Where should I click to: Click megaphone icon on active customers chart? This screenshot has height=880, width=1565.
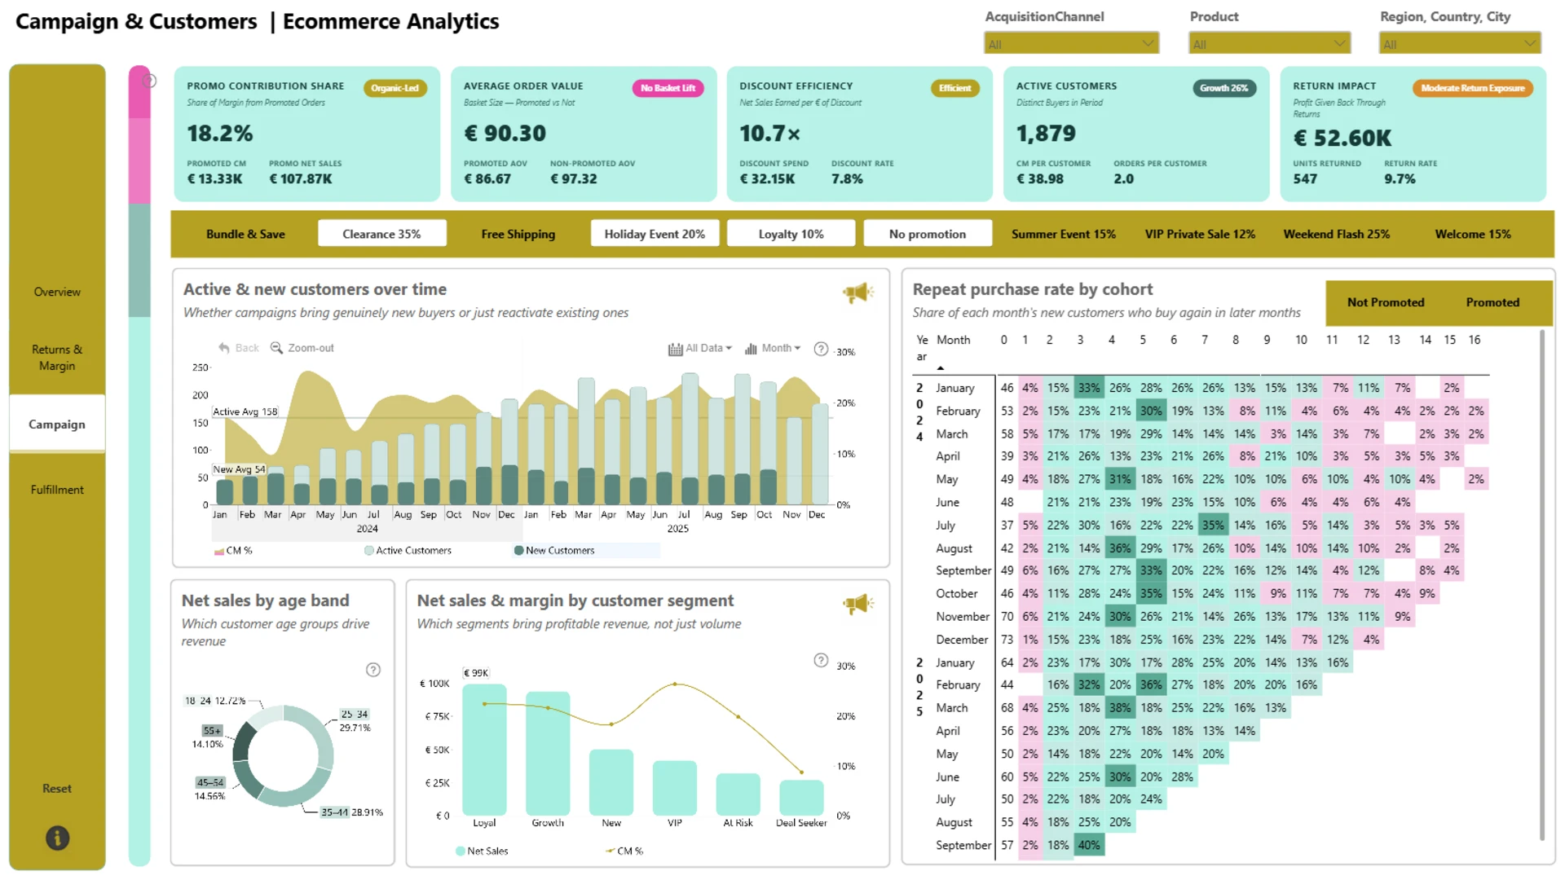tap(857, 293)
